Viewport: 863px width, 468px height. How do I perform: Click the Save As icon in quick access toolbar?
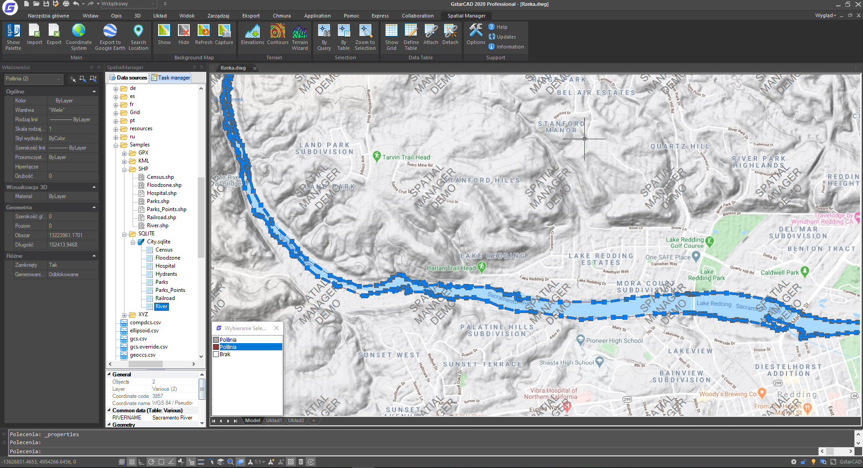[56, 4]
